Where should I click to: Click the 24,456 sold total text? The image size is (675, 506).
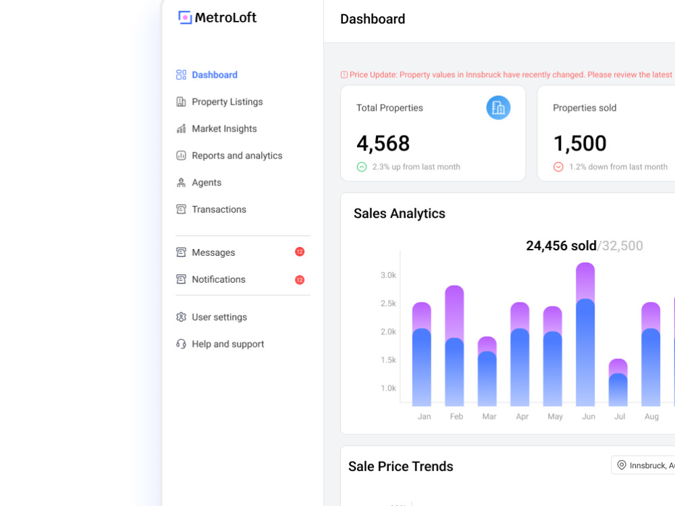(x=561, y=246)
